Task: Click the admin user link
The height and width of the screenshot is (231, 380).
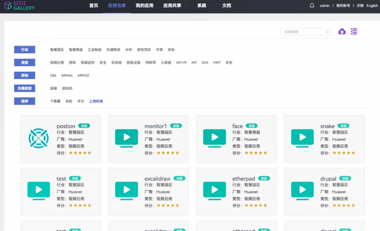Action: pyautogui.click(x=324, y=6)
